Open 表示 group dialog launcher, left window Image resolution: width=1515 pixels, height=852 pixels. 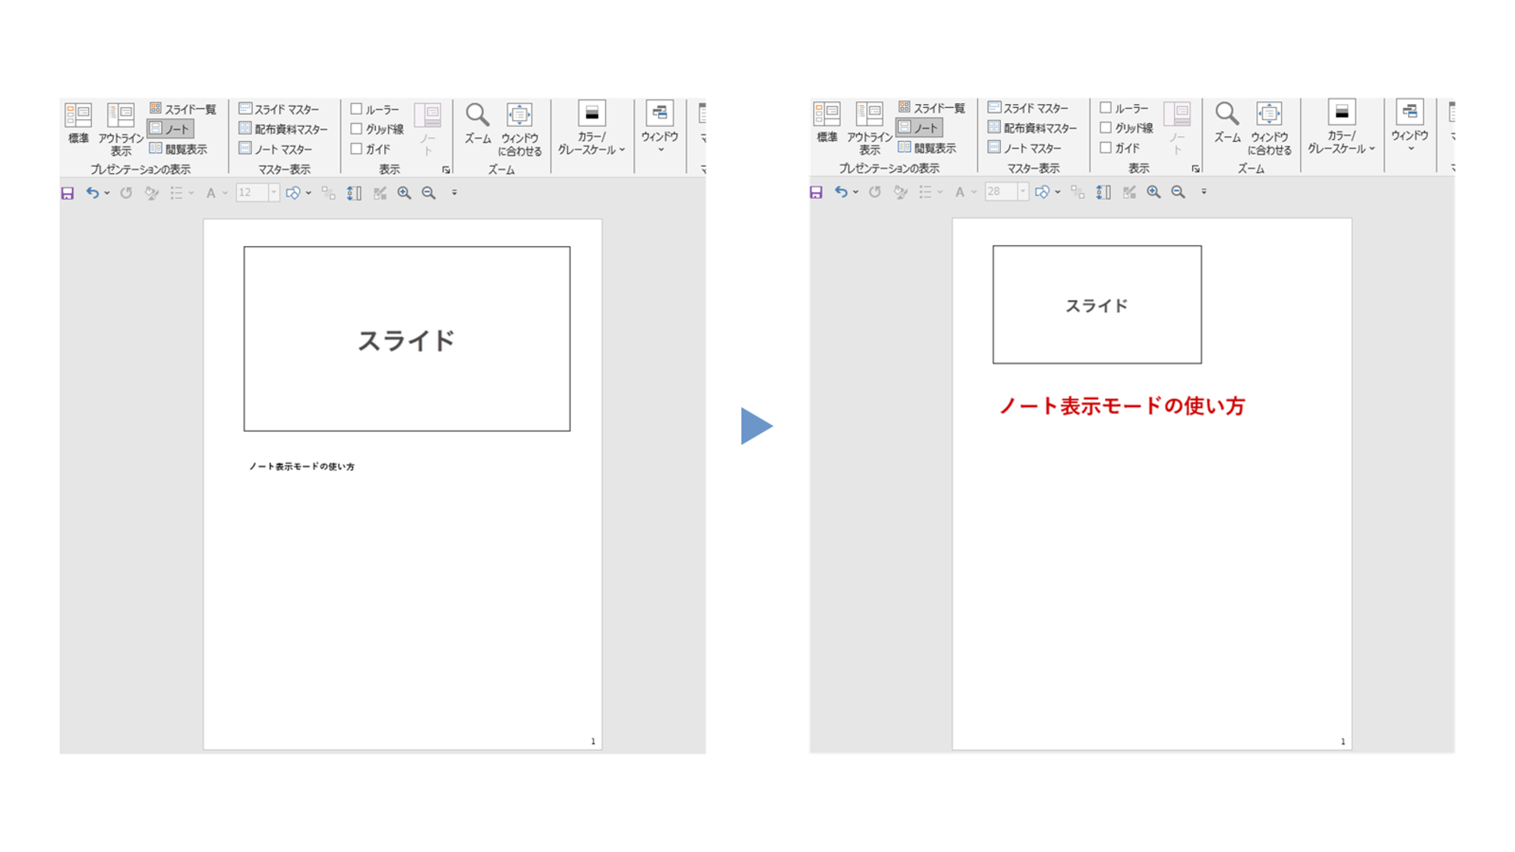(x=446, y=170)
